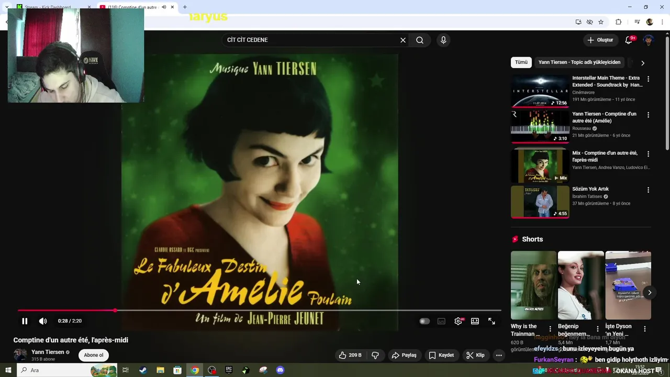This screenshot has width=670, height=377.
Task: Click the Kaydet save button
Action: click(x=441, y=355)
